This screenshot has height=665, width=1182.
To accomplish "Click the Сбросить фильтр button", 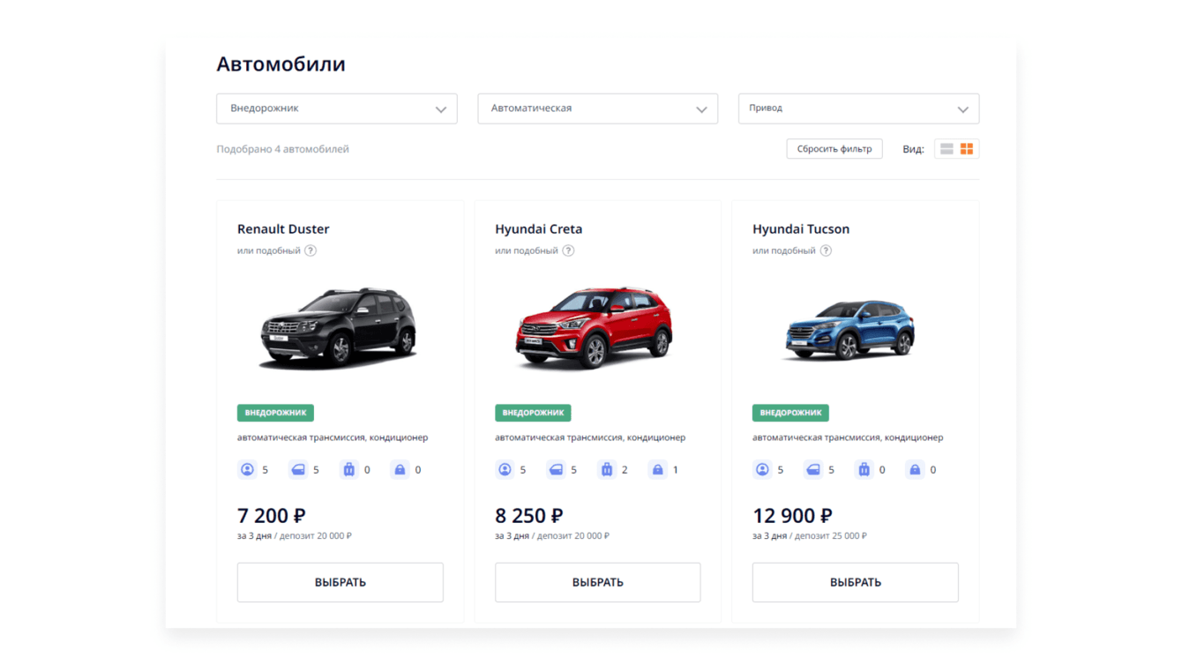I will [834, 149].
